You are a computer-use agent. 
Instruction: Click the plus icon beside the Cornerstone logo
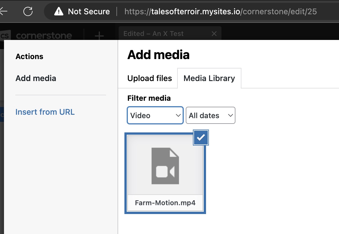click(x=99, y=36)
